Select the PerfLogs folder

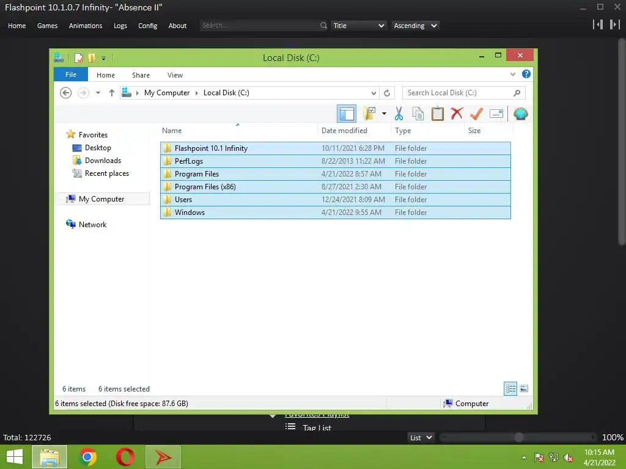[336, 161]
